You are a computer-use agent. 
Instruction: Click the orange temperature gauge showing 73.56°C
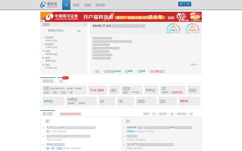192,28
